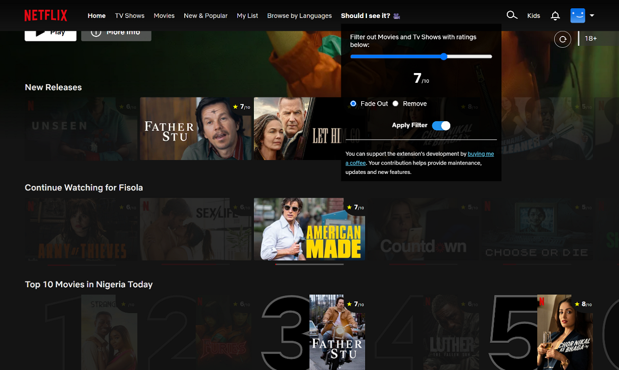Open the buying me a coffee link
Screen dimensions: 619x370
click(420, 158)
